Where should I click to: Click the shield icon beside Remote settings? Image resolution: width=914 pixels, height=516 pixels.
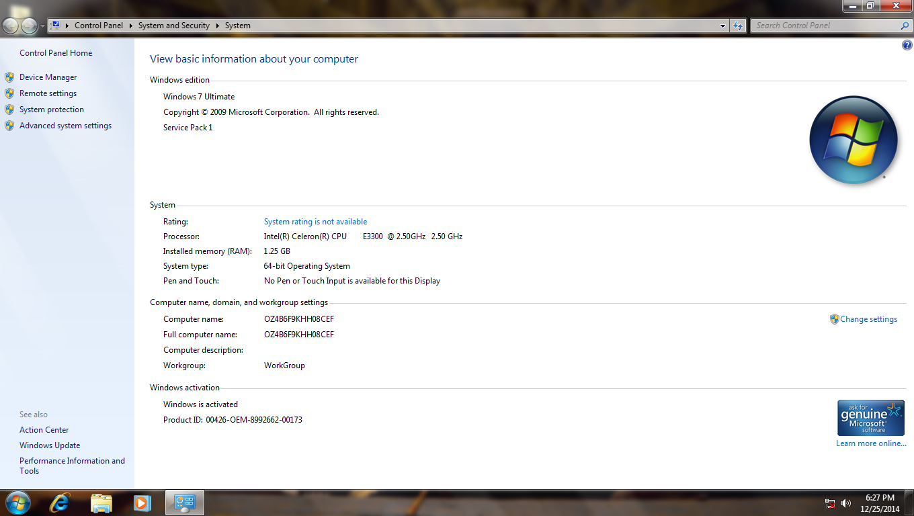point(9,93)
